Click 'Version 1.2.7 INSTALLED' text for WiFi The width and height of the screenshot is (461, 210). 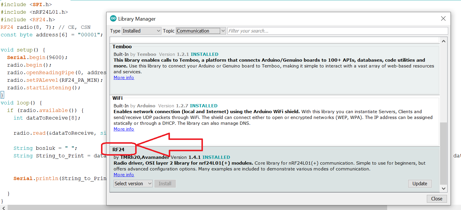pyautogui.click(x=188, y=106)
